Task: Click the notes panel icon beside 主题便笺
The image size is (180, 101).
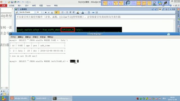Action: (16, 9)
